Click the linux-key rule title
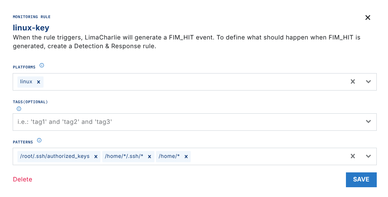This screenshot has height=197, width=388. click(31, 28)
